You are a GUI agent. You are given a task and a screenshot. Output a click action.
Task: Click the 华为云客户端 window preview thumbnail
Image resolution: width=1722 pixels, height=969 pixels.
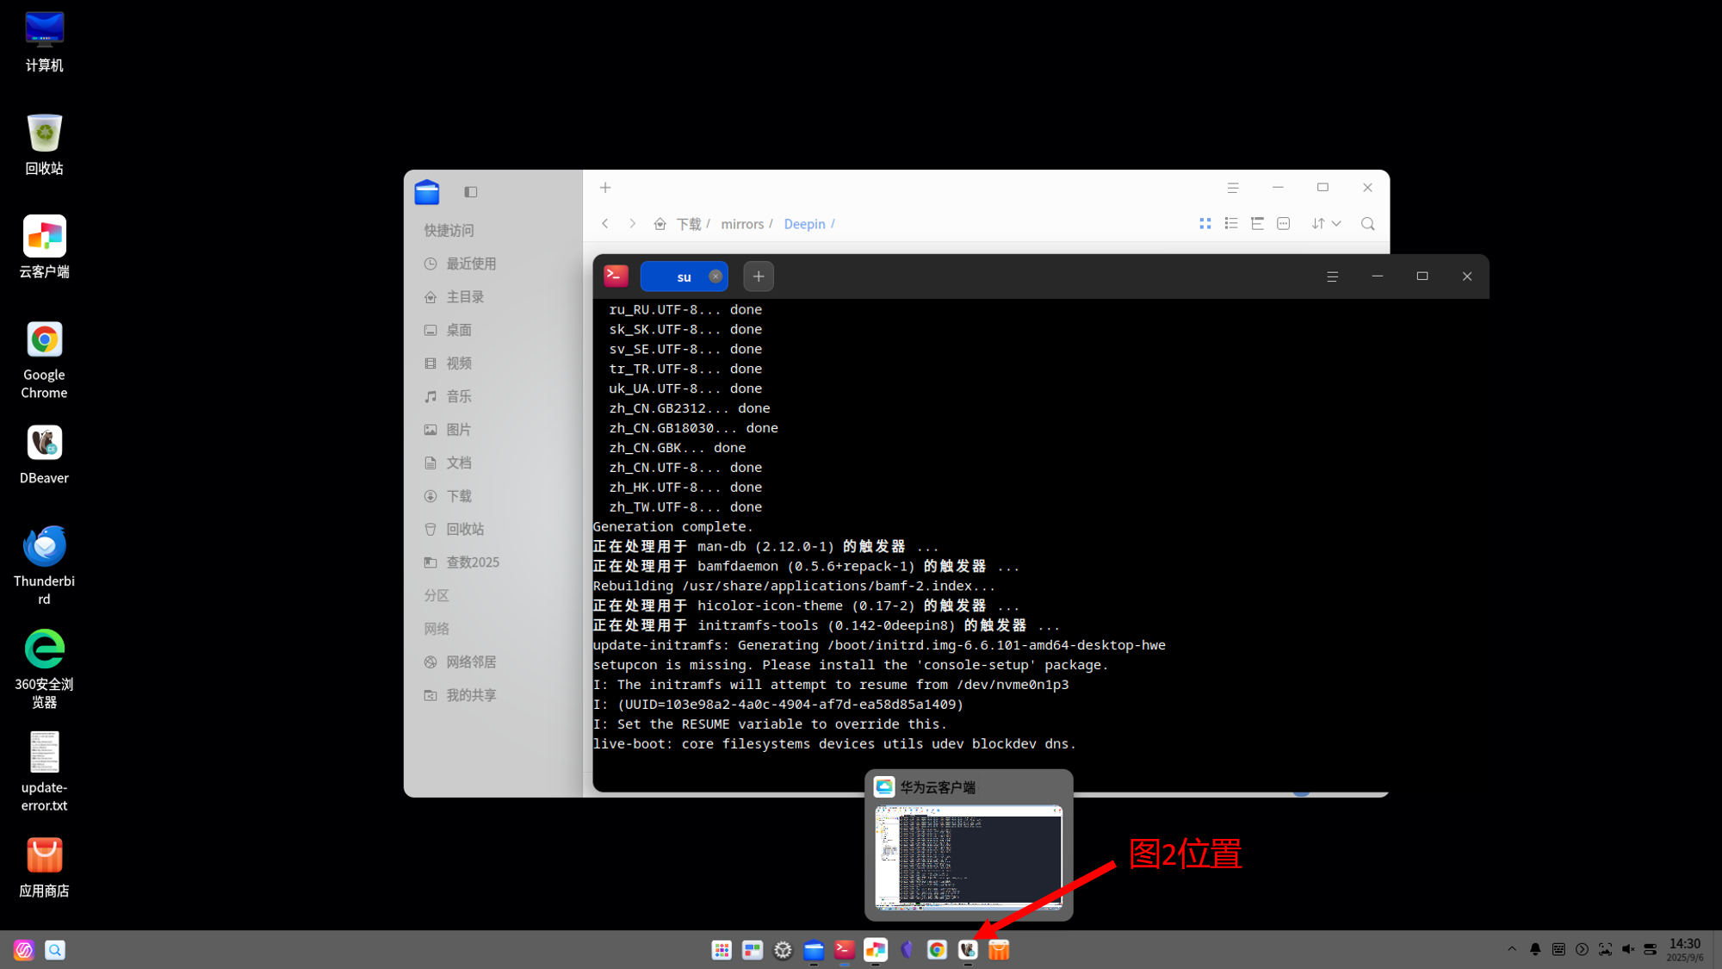coord(969,857)
